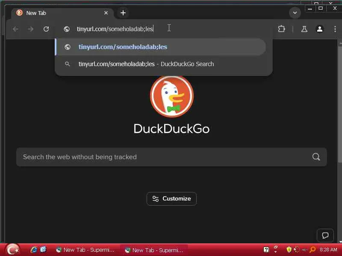Focus the 'Search the web without being tracked' box
This screenshot has width=342, height=256.
pyautogui.click(x=172, y=157)
